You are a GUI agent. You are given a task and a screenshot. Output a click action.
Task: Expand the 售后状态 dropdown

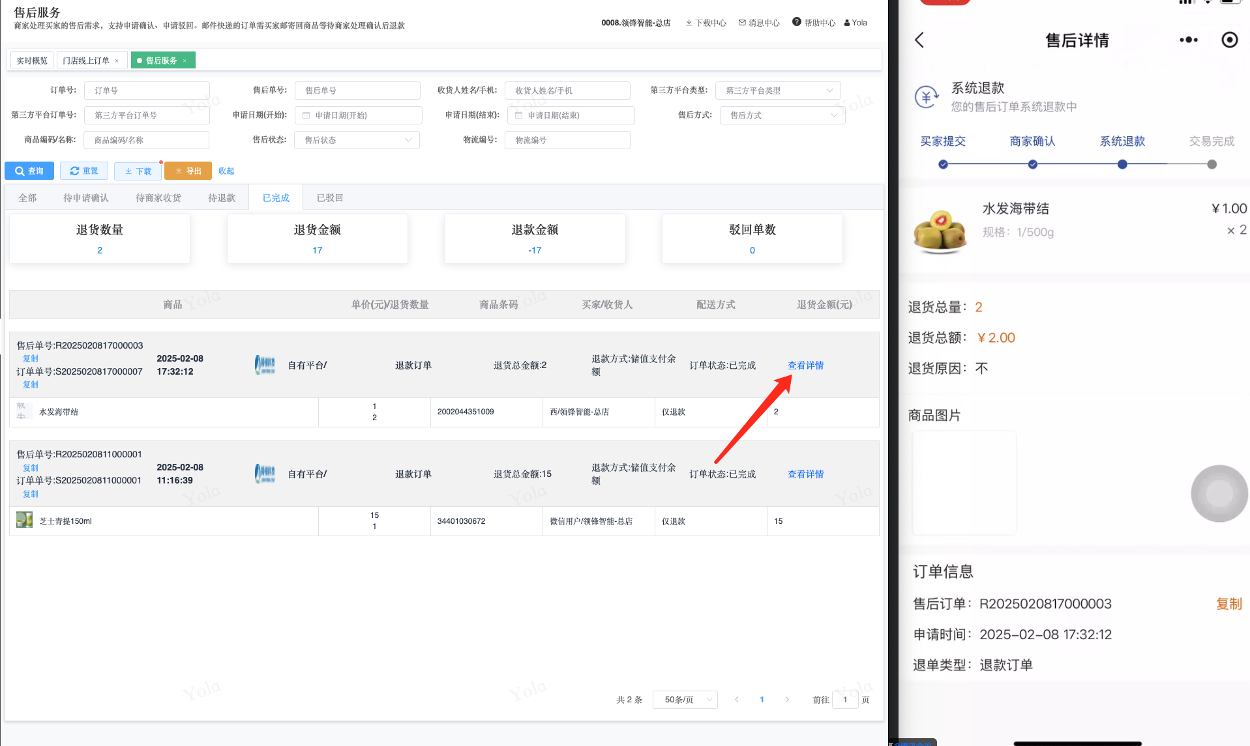coord(357,140)
